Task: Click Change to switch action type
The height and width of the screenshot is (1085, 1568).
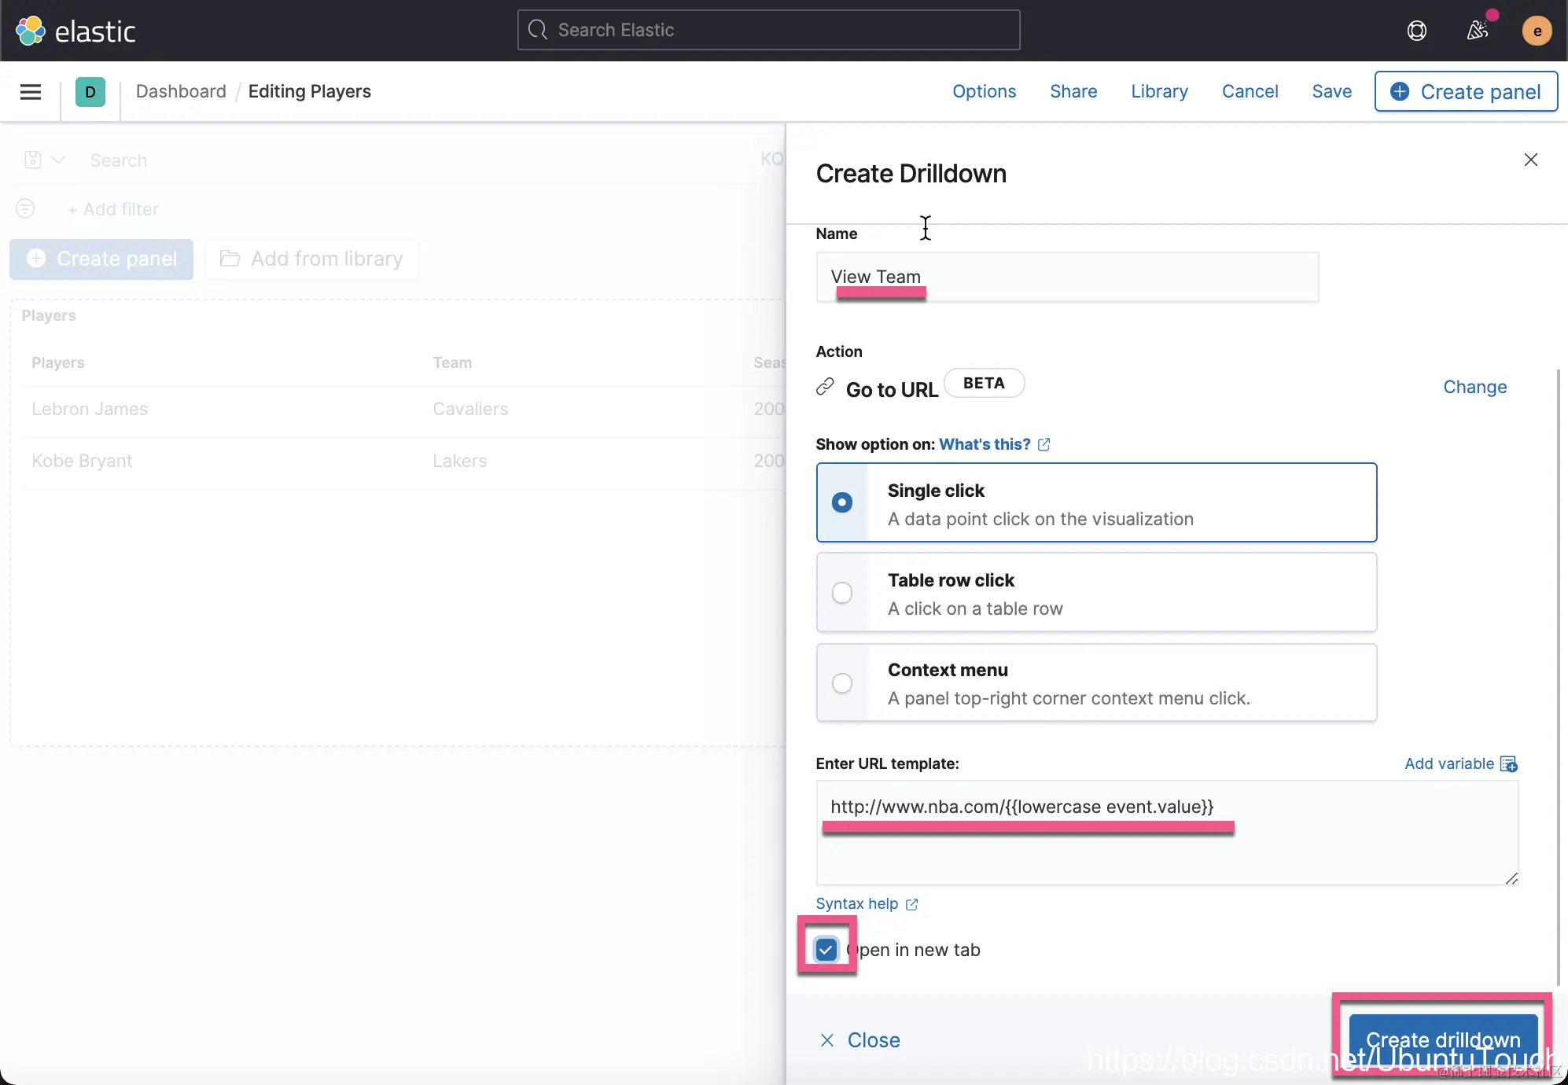Action: tap(1474, 387)
